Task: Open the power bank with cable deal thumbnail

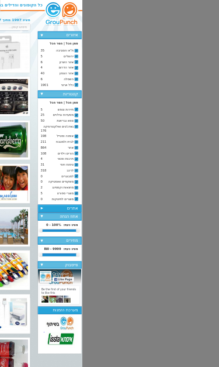Action: [x=14, y=314]
